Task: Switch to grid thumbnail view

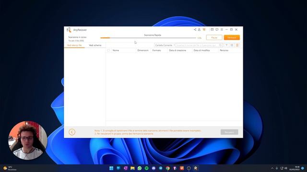Action: pos(232,45)
